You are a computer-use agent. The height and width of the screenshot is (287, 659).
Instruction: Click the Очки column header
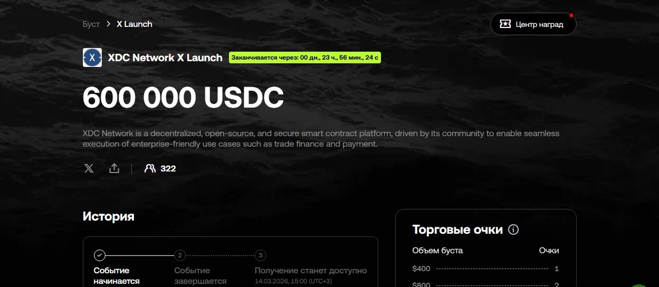(549, 251)
